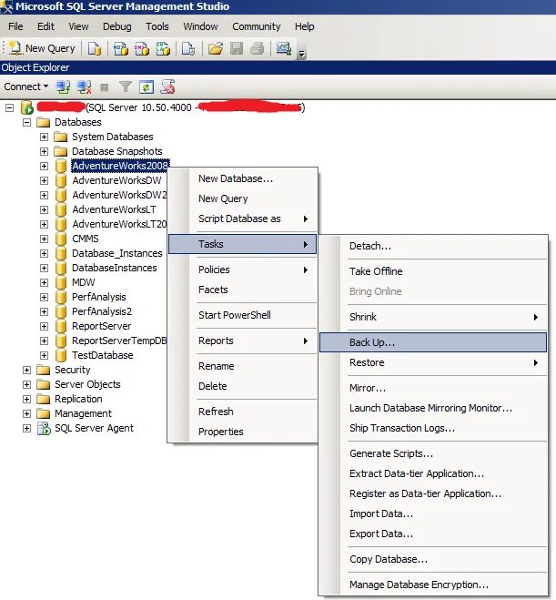Click Tasks in the context menu
The height and width of the screenshot is (600, 556).
242,244
